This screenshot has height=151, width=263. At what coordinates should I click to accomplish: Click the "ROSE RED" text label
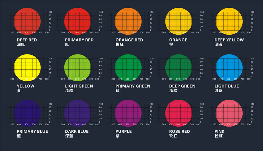pyautogui.click(x=180, y=132)
